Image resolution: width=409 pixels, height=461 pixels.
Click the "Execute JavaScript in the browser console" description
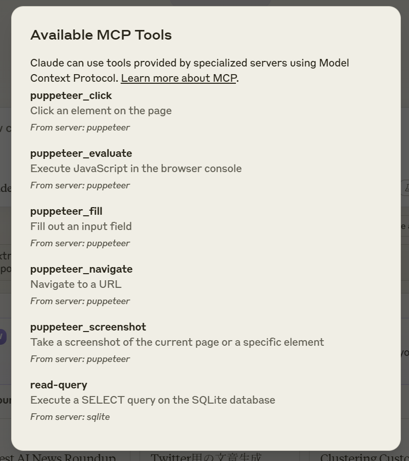(136, 169)
